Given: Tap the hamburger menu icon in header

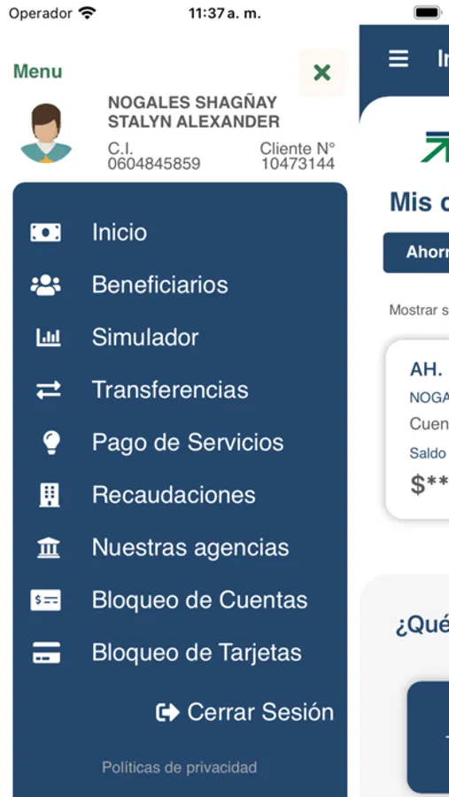Looking at the screenshot, I should (x=399, y=59).
